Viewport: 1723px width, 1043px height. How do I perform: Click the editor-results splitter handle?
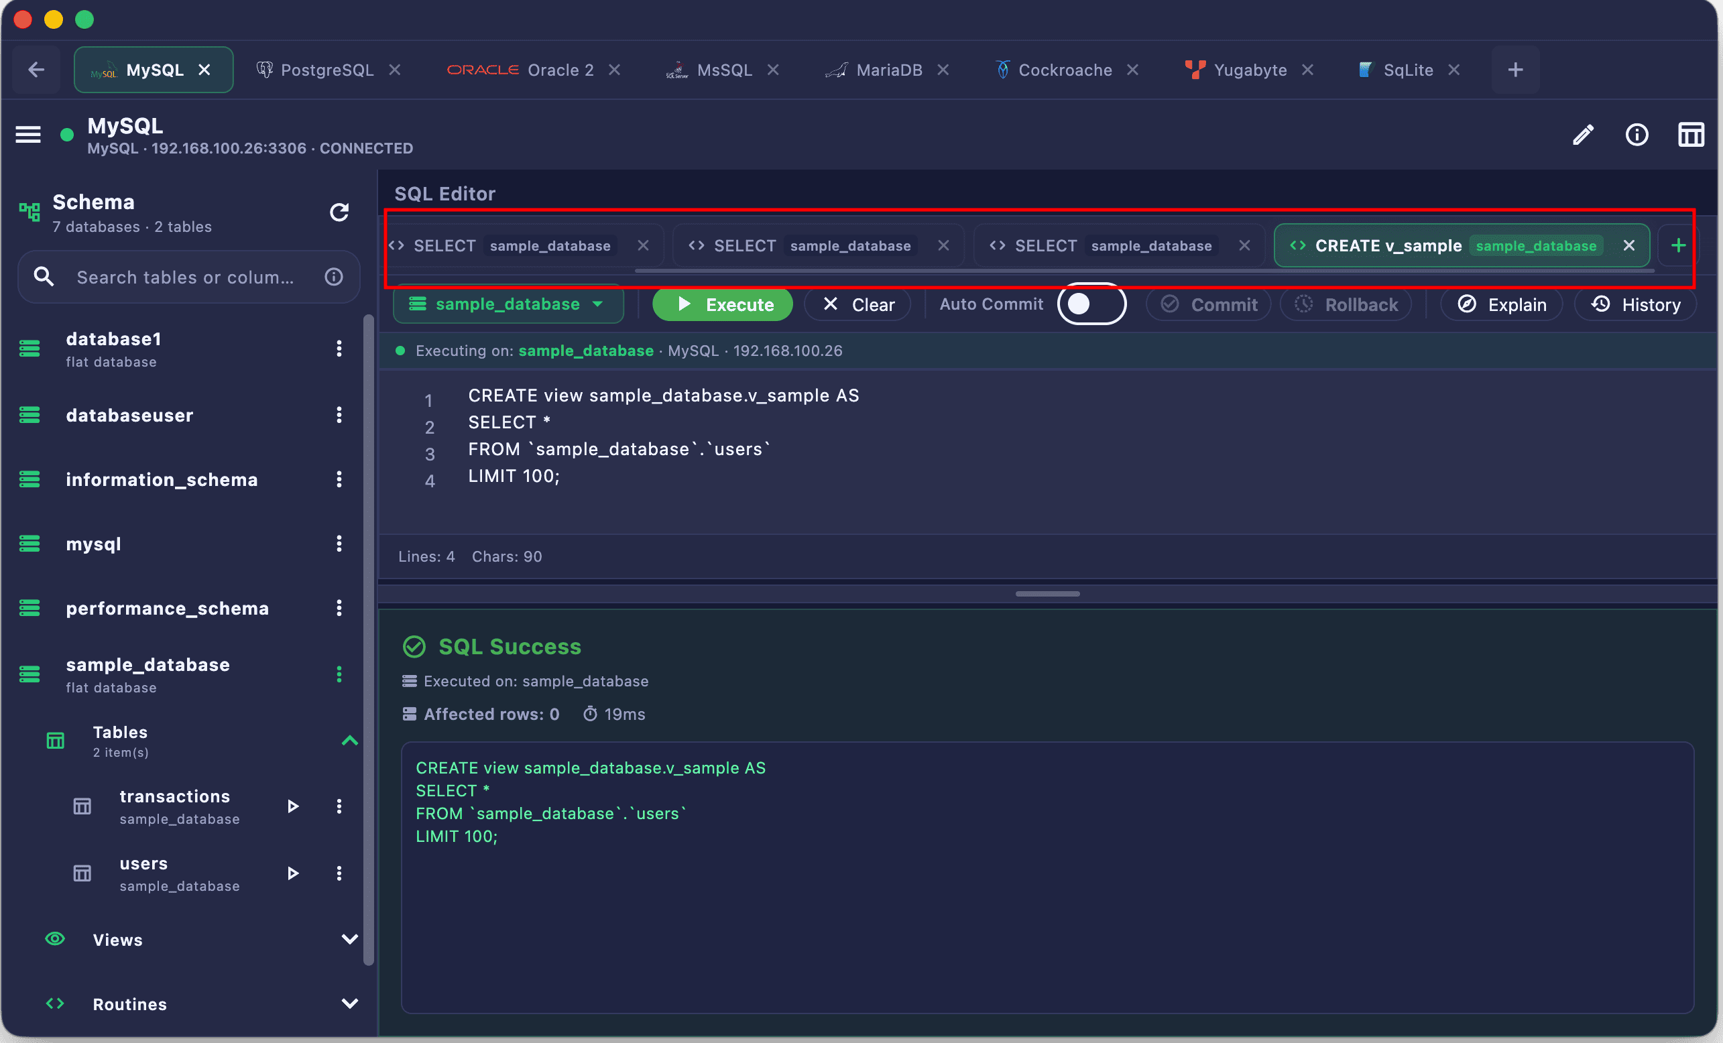(1047, 593)
